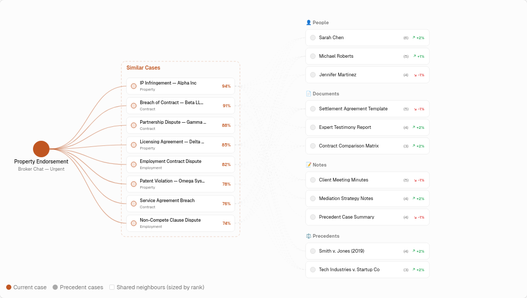
Task: Open the People section
Action: coord(321,22)
